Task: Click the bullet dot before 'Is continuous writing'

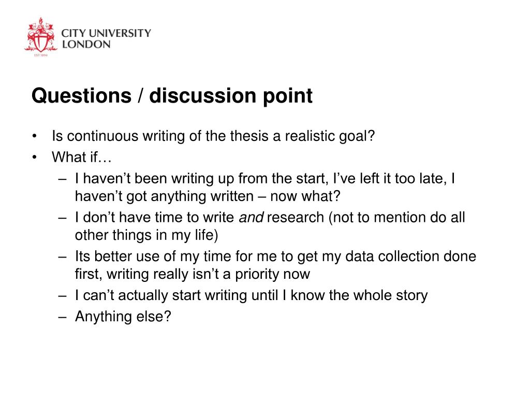Action: 34,136
